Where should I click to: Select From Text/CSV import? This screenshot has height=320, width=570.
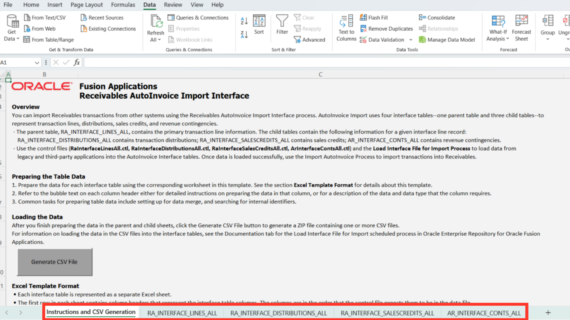[45, 17]
